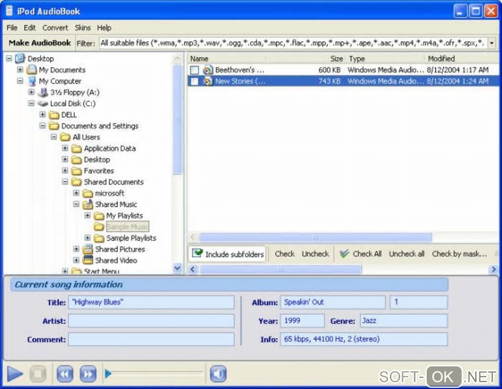This screenshot has width=502, height=389.
Task: Start playback with the Play button
Action: pos(15,374)
